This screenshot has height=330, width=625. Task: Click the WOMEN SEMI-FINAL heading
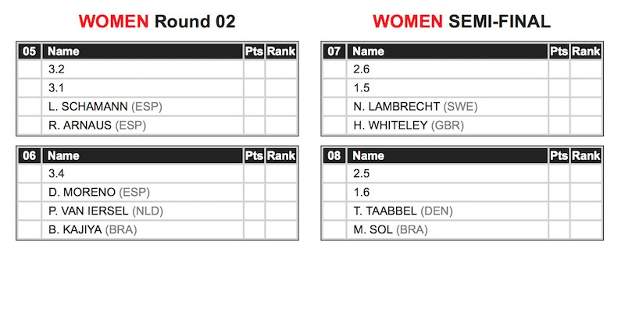[462, 22]
